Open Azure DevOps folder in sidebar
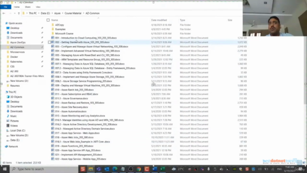This screenshot has height=173, width=307. click(x=18, y=42)
